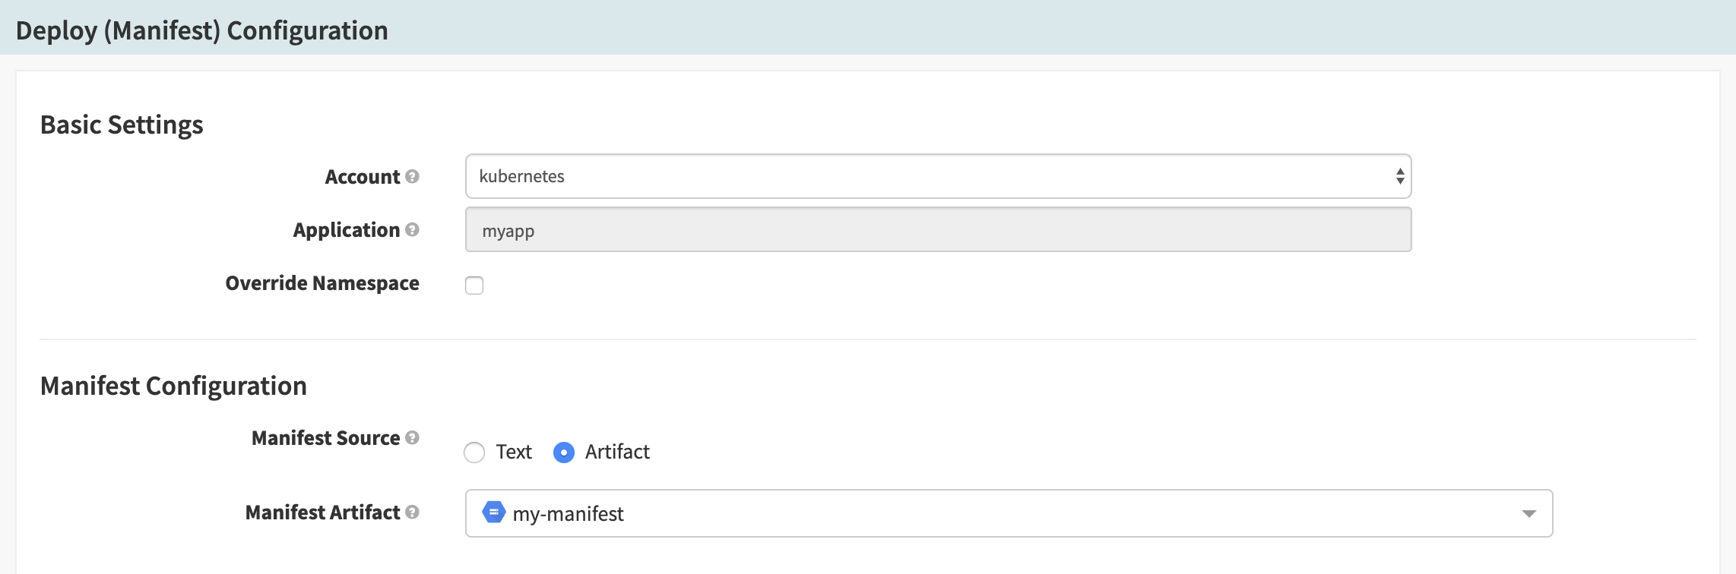This screenshot has height=574, width=1736.
Task: Open the Account help tooltip icon
Action: 411,177
